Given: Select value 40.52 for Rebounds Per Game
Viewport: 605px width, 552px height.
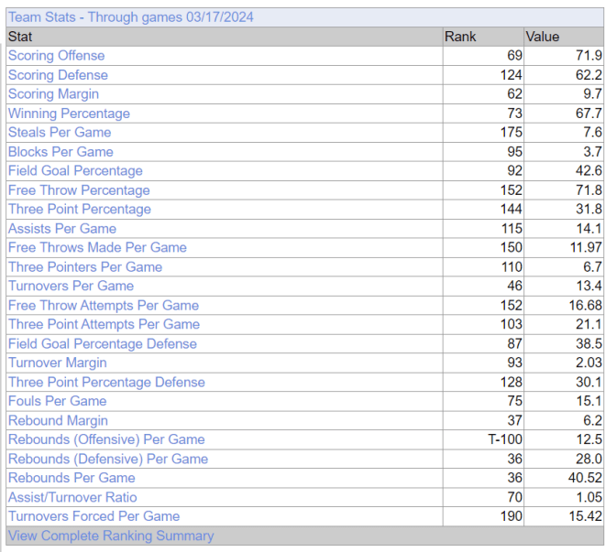Looking at the screenshot, I should coord(585,478).
